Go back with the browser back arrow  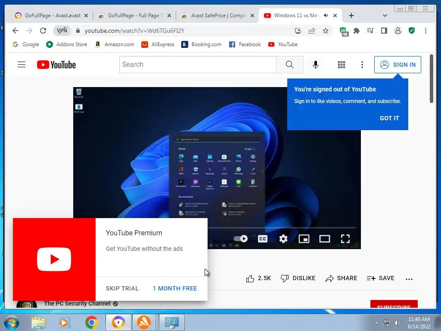coord(16,31)
